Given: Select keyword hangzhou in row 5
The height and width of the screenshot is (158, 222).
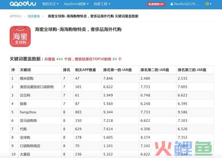Looking at the screenshot, I should click(28, 112).
